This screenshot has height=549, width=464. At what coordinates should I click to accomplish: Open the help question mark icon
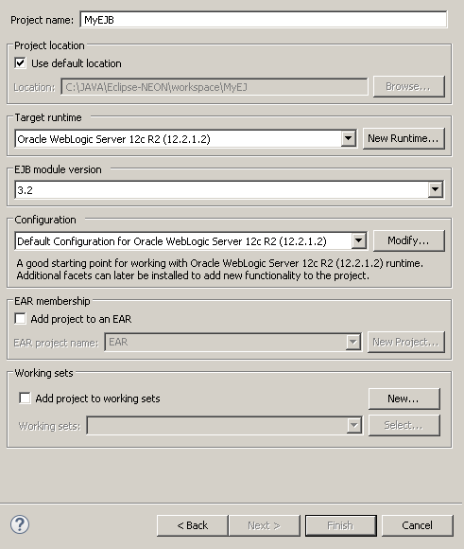coord(20,524)
